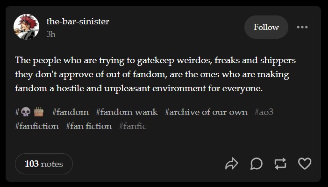Viewport: 328px width, 187px height.
Task: Click the share arrow icon
Action: point(232,164)
